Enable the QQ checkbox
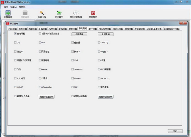Image resolution: width=191 pixels, height=137 pixels. (x=15, y=43)
